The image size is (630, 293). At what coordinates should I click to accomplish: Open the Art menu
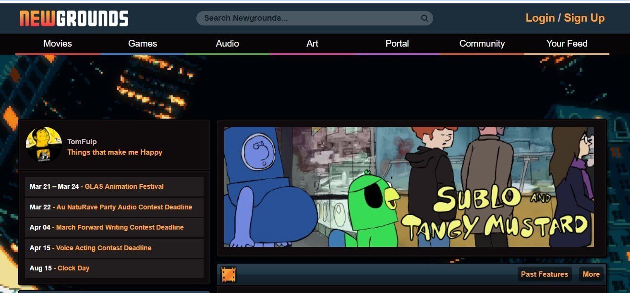pyautogui.click(x=312, y=44)
